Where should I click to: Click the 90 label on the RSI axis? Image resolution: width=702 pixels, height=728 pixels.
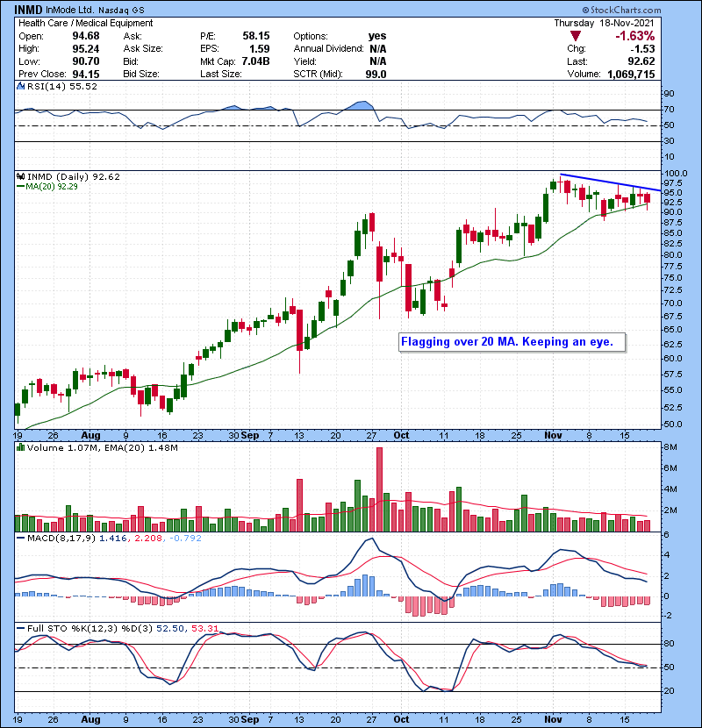(669, 94)
